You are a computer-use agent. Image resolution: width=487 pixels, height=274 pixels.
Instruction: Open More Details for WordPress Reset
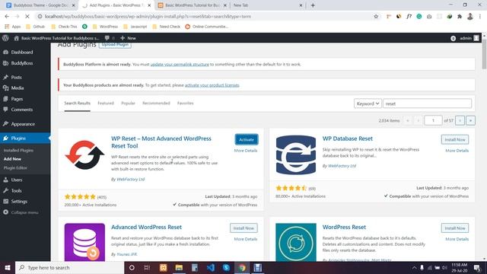tap(457, 239)
